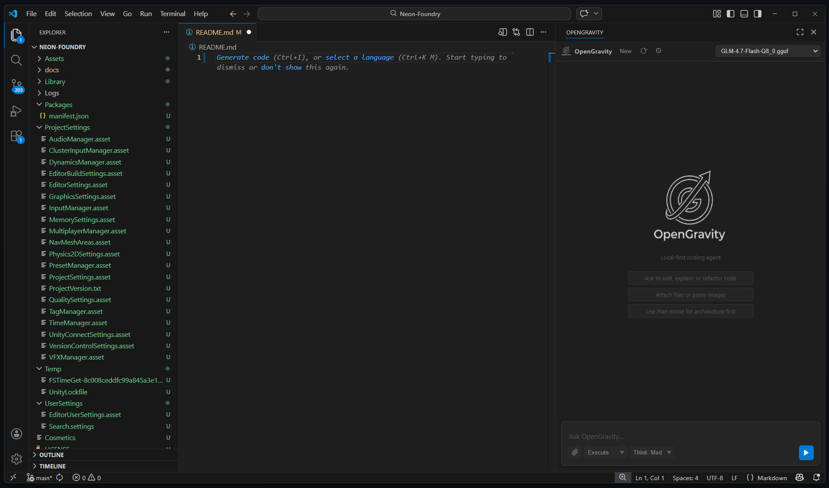
Task: Attach a file via the paperclip icon
Action: [x=574, y=452]
